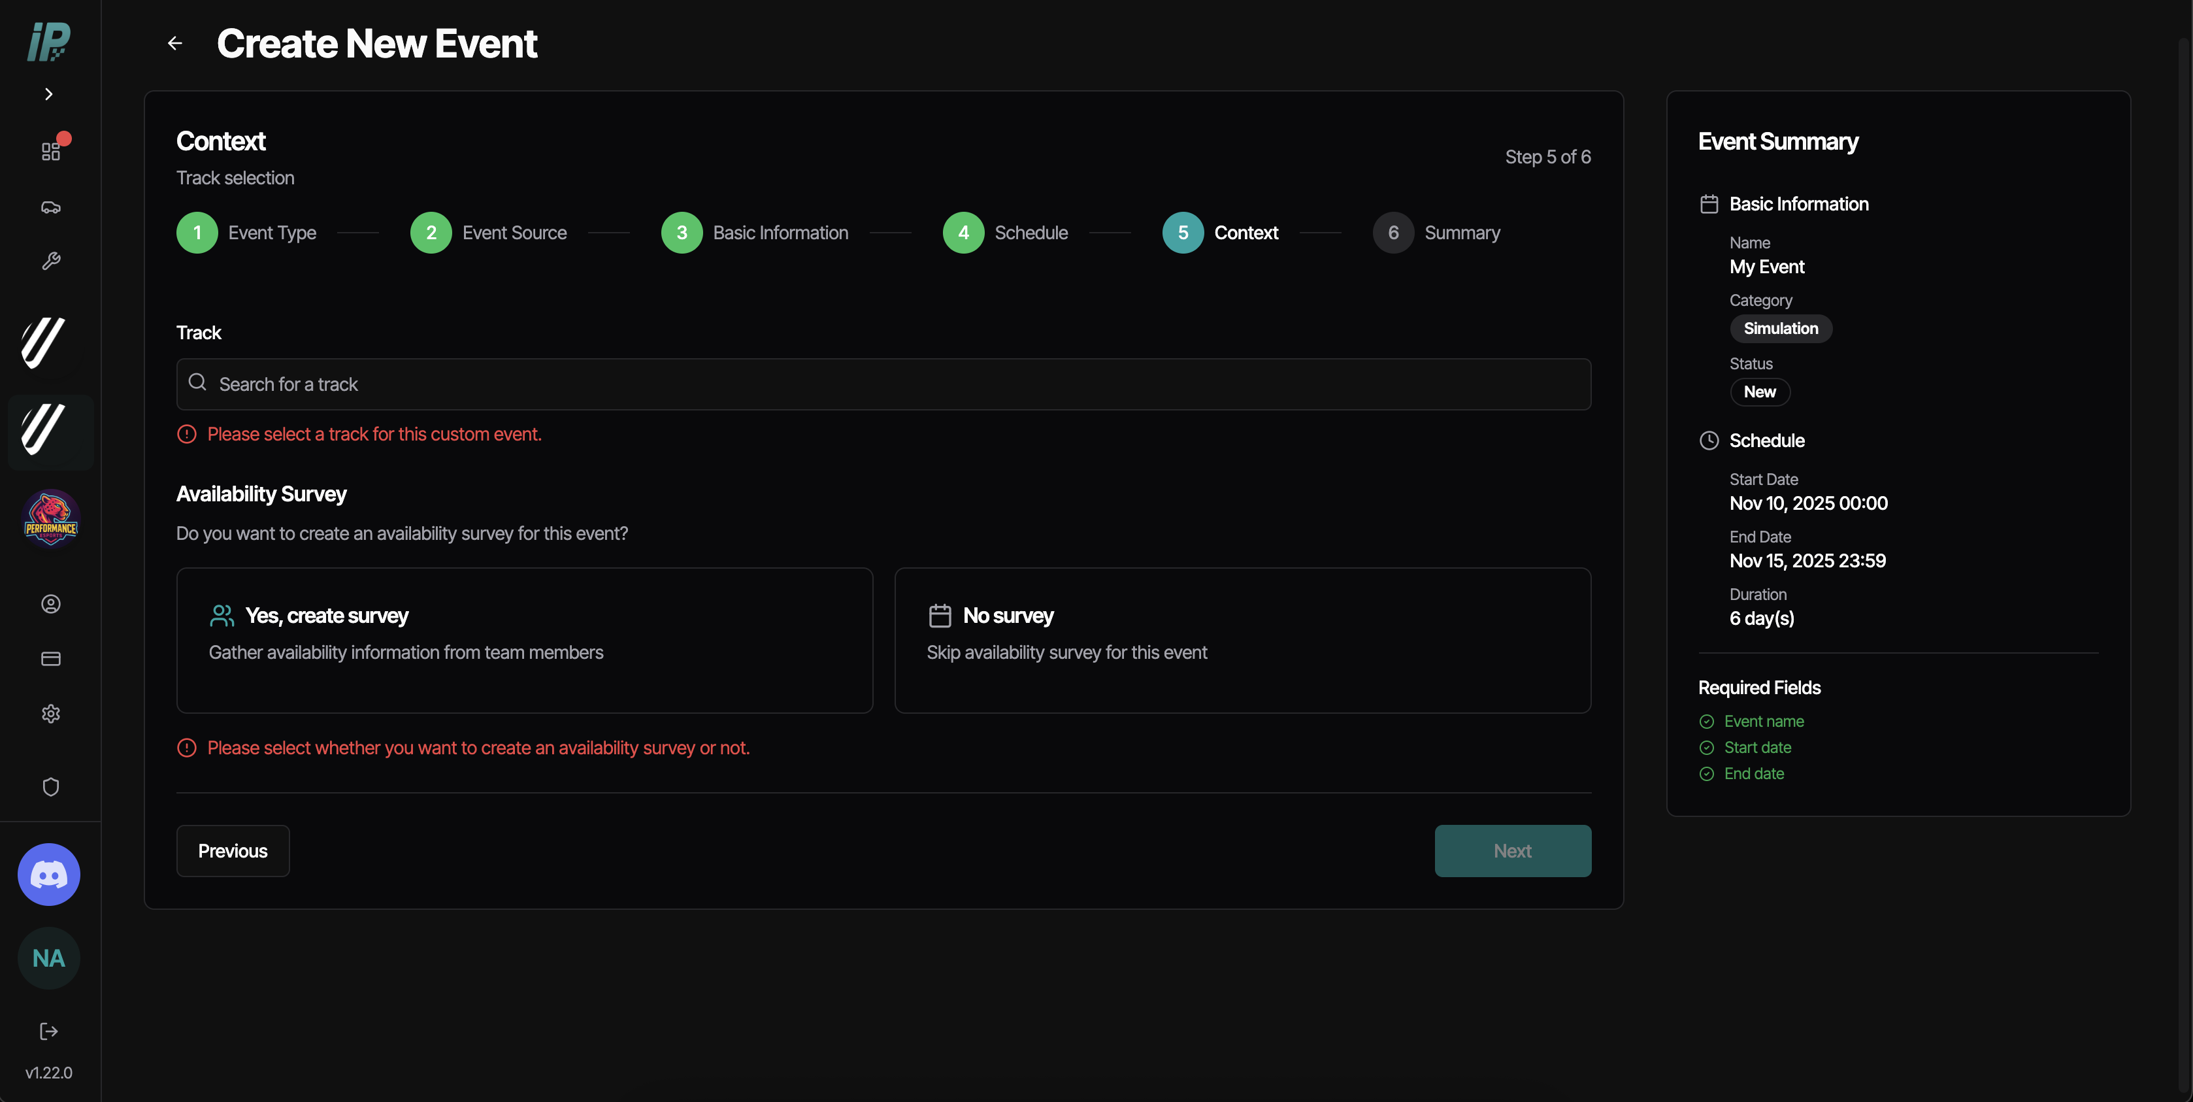
Task: Click the magnifier icon in track search
Action: coord(197,382)
